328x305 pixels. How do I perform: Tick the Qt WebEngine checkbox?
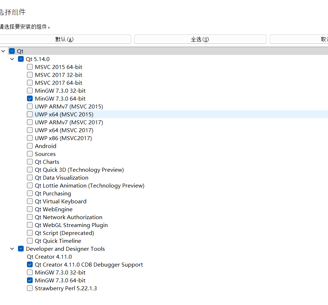coord(30,209)
